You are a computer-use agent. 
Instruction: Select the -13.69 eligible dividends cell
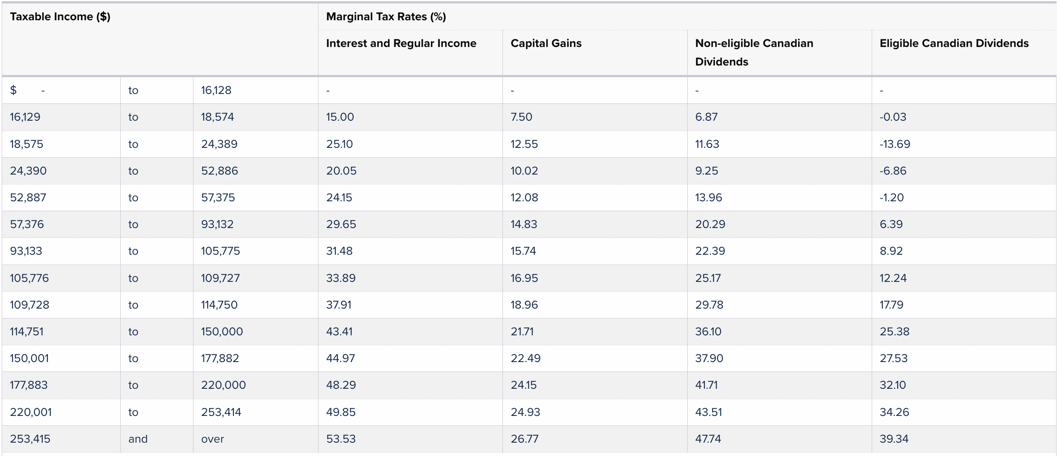(895, 144)
